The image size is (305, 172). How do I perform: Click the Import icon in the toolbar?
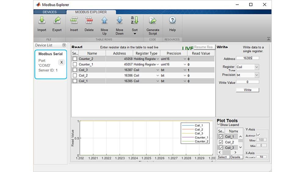(42, 21)
